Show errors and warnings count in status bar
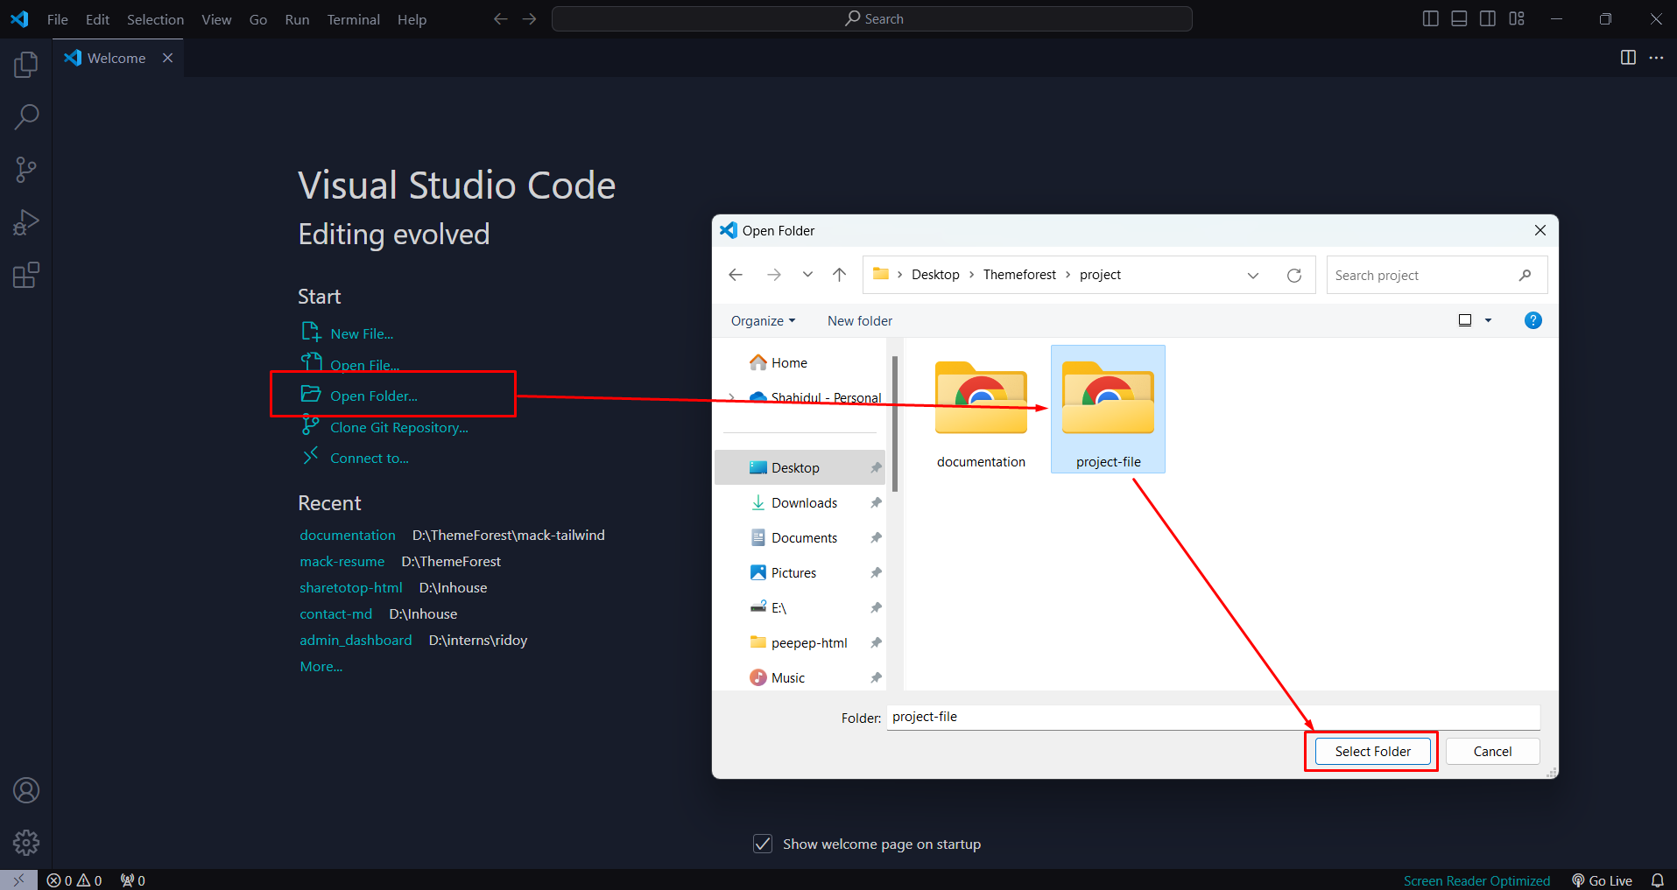This screenshot has width=1677, height=890. [74, 880]
